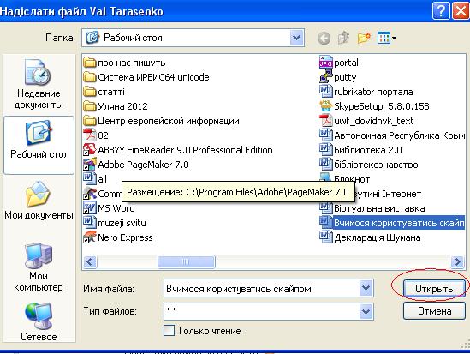Toggle the Только чтение checkbox
The image size is (470, 354).
click(x=169, y=331)
